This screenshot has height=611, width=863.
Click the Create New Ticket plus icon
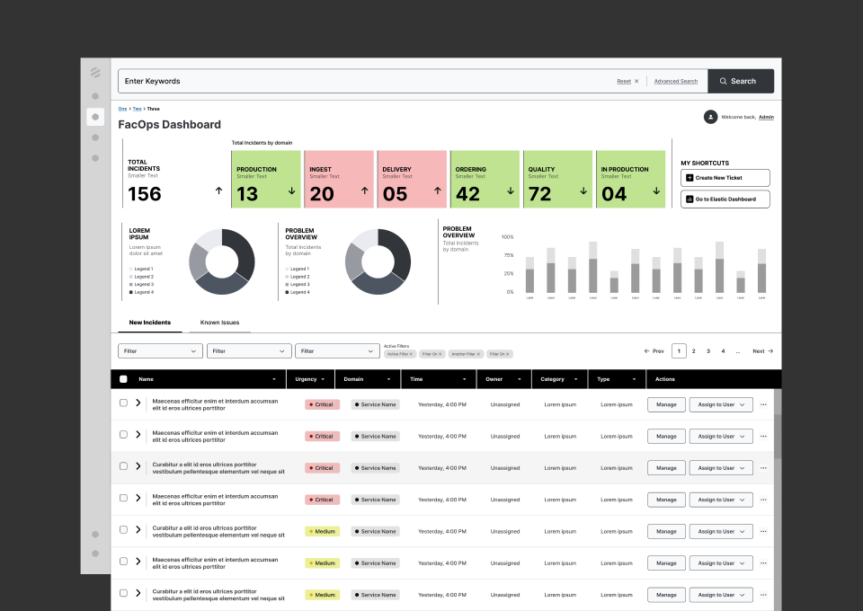tap(690, 178)
